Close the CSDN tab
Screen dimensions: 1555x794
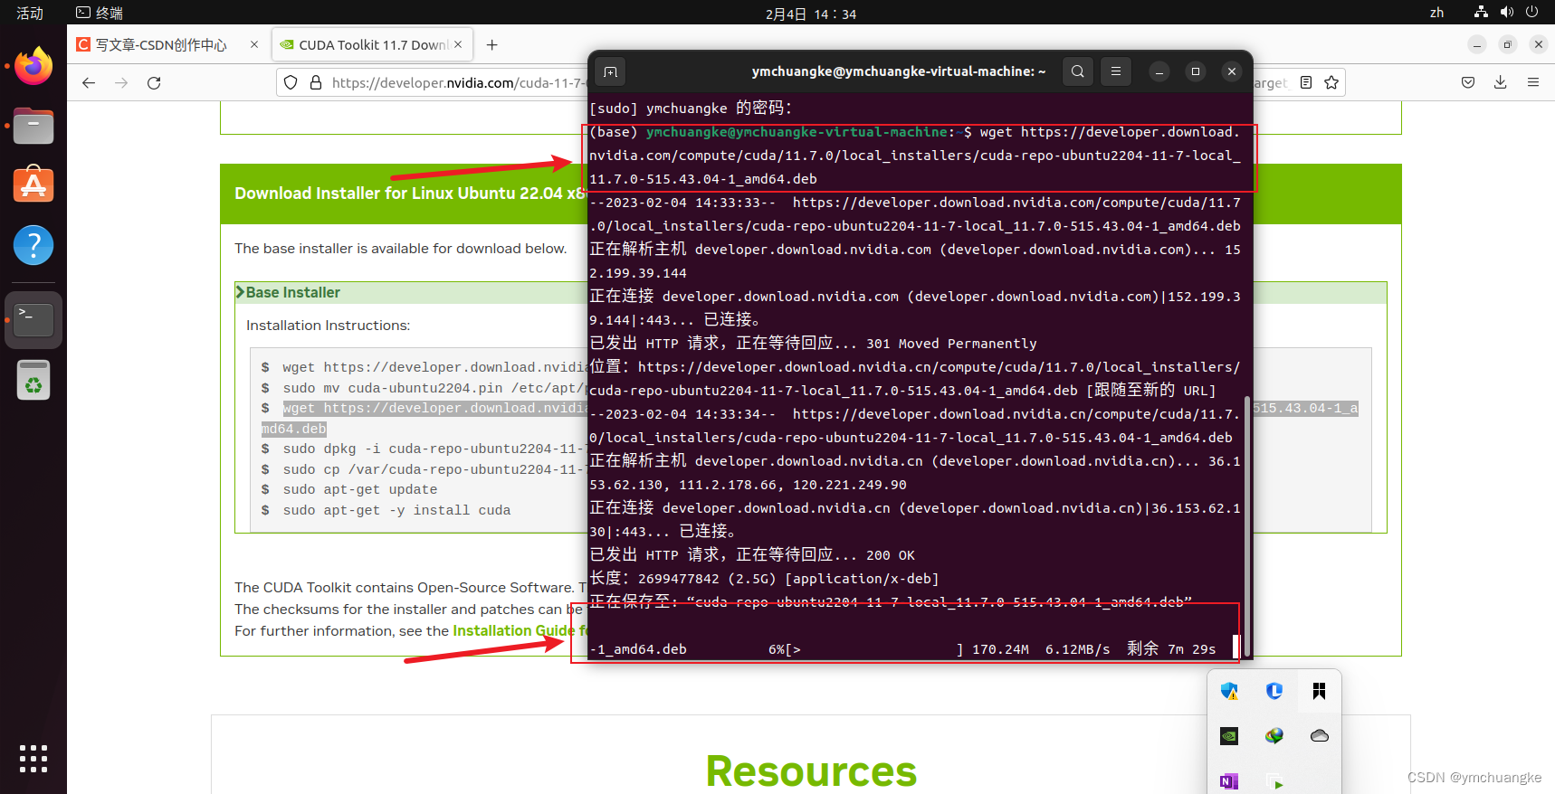point(254,44)
